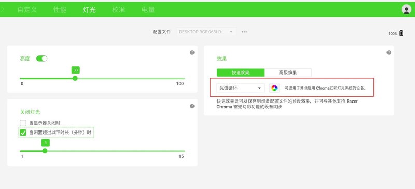Open help for the 关闭灯光 panel

tap(192, 106)
